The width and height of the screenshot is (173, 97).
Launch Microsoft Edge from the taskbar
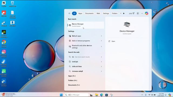102,95
